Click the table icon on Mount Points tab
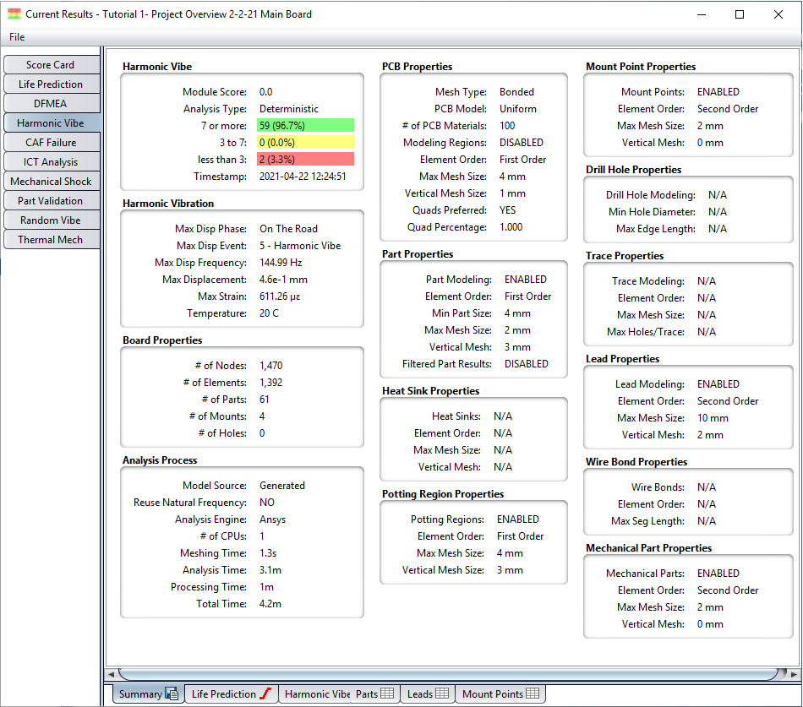The width and height of the screenshot is (803, 707). pyautogui.click(x=533, y=694)
